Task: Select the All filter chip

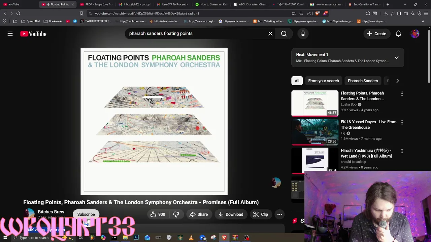Action: pos(297,81)
